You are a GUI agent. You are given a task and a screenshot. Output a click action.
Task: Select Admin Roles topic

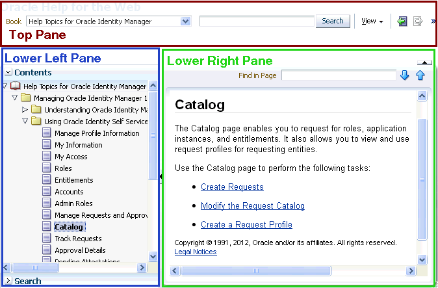[73, 203]
